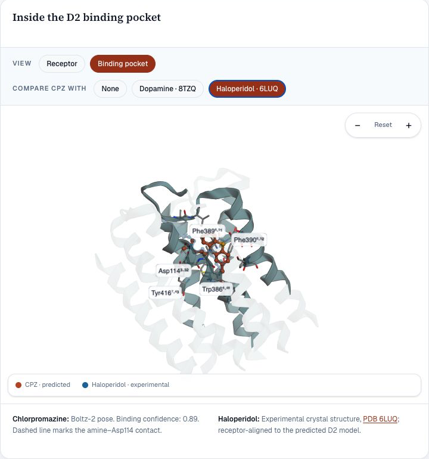429x459 pixels.
Task: Choose None for CPZ comparison
Action: click(x=110, y=89)
